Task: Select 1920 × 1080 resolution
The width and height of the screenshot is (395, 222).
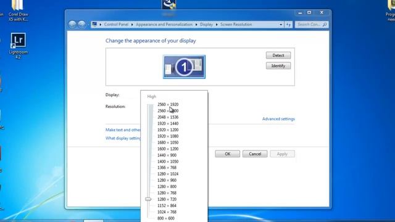Action: coord(168,136)
